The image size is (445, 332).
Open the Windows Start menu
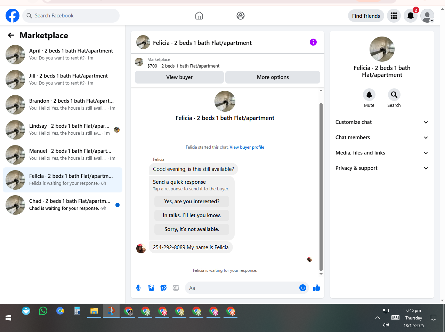pyautogui.click(x=8, y=318)
